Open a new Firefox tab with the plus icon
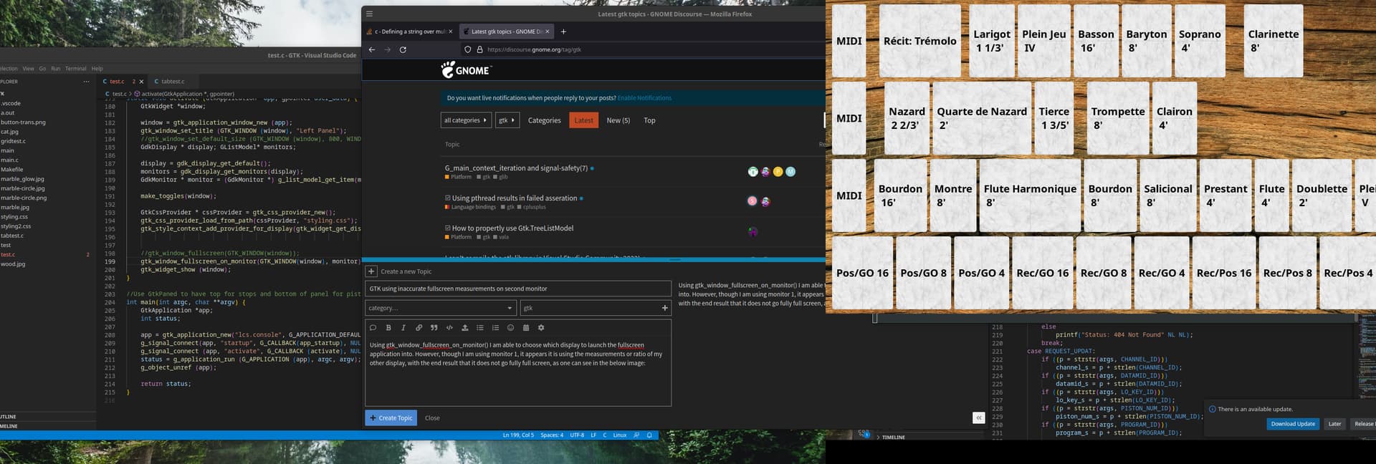The height and width of the screenshot is (464, 1376). click(563, 32)
